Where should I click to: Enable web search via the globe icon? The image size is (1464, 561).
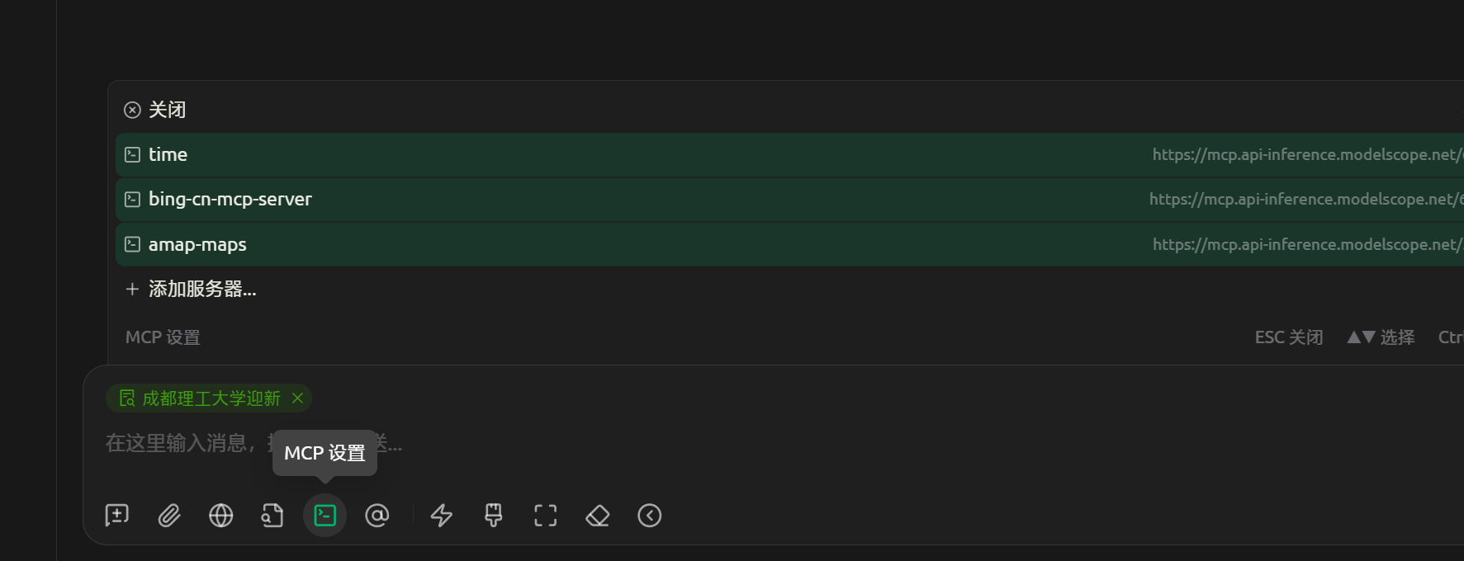pos(221,516)
